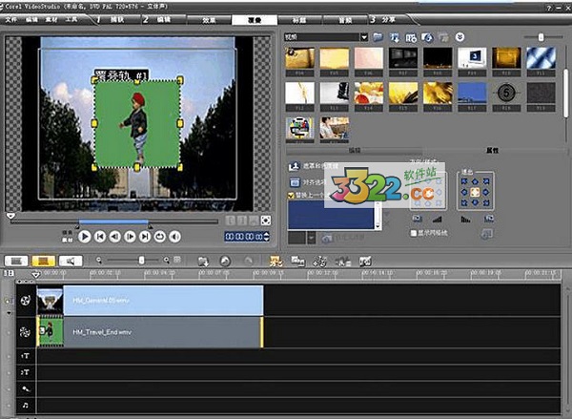
Task: Expand the library options chevron button
Action: (460, 36)
